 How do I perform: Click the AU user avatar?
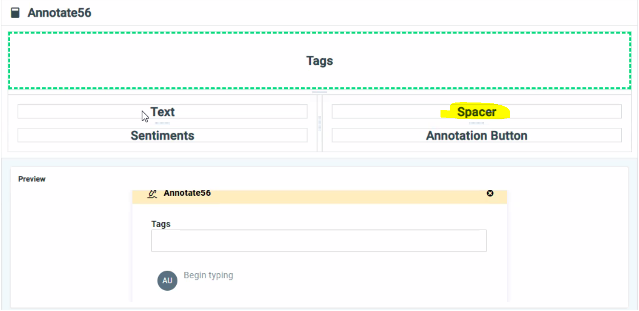pyautogui.click(x=167, y=281)
